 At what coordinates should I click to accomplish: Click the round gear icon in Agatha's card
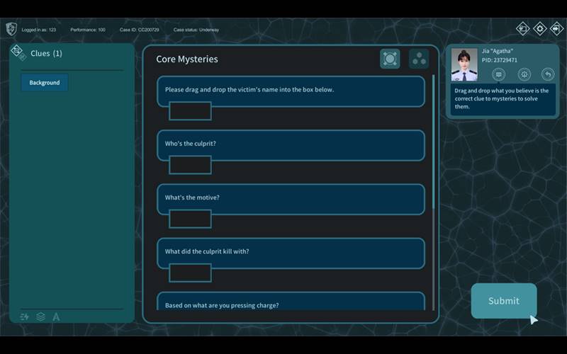click(524, 74)
